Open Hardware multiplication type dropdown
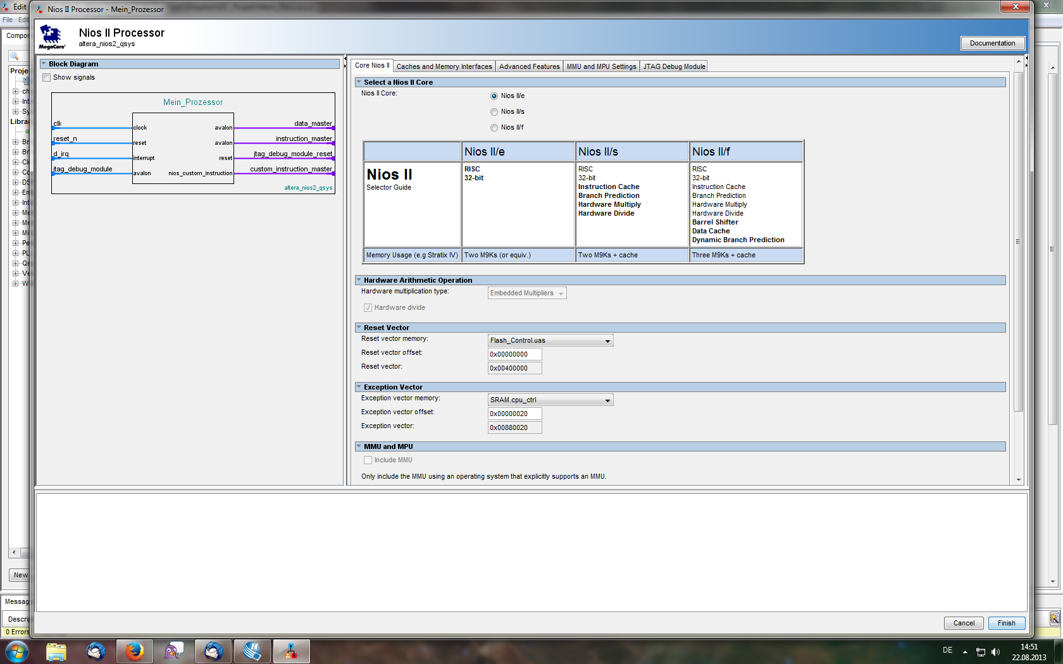1063x664 pixels. 527,293
